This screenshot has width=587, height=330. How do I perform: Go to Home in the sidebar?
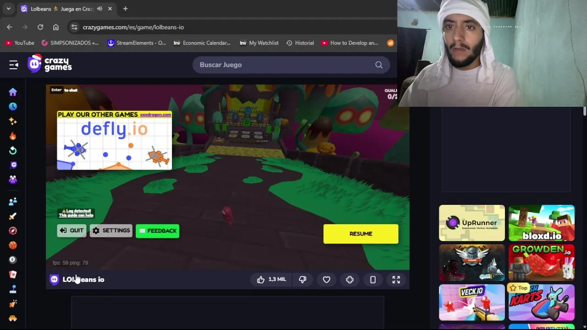pos(13,92)
